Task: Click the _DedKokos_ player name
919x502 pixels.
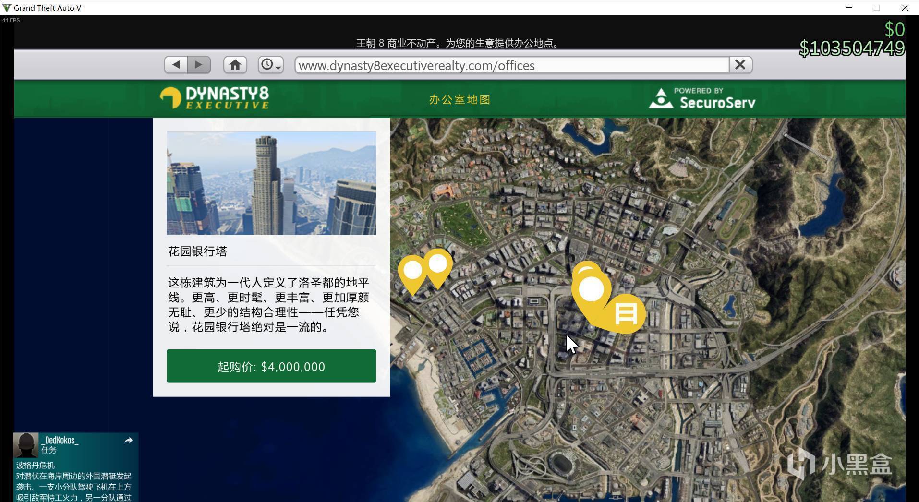Action: pyautogui.click(x=60, y=440)
